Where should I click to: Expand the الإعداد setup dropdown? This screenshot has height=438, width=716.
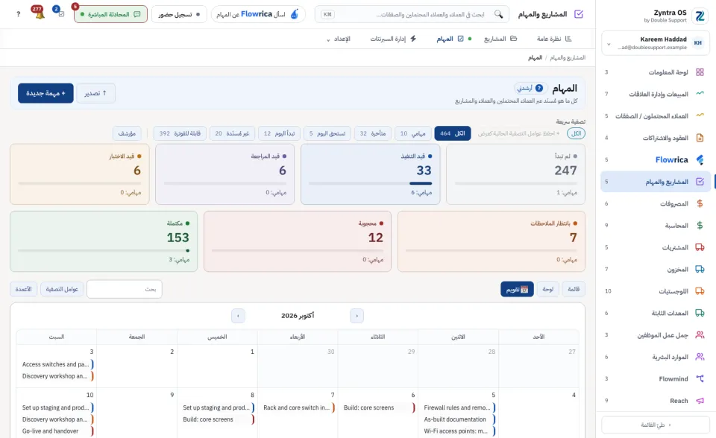(x=339, y=39)
